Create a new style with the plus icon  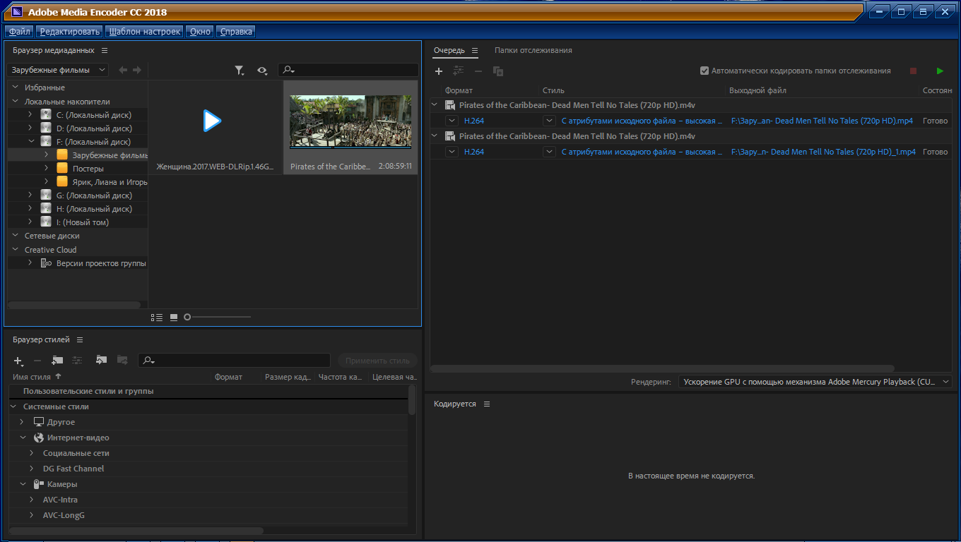click(18, 360)
